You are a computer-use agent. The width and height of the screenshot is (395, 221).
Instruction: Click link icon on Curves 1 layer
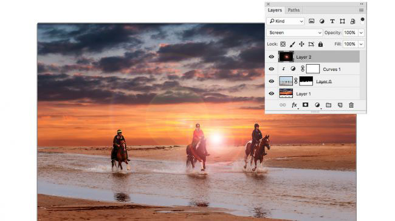click(303, 69)
